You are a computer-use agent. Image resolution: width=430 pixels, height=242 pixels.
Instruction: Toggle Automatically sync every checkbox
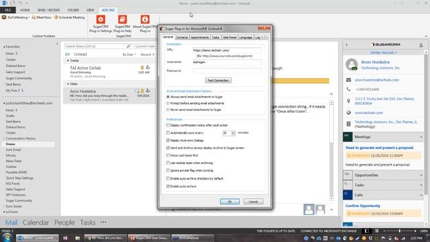[x=168, y=133]
